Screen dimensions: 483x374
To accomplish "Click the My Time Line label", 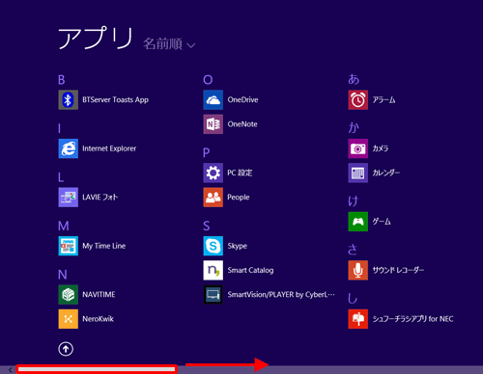I will 104,246.
